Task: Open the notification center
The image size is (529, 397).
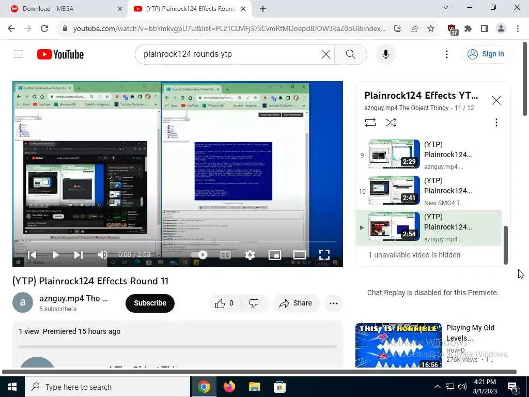Action: [513, 387]
